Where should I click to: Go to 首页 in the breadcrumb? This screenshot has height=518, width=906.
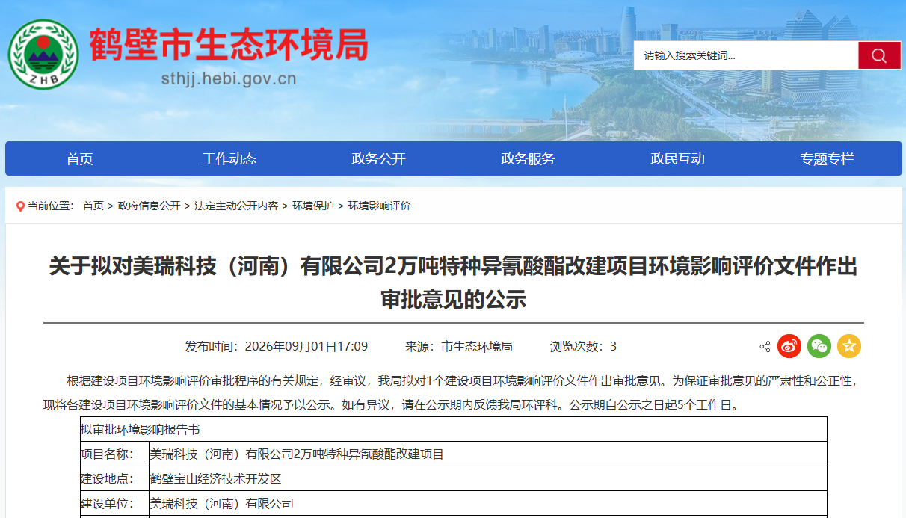coord(93,206)
